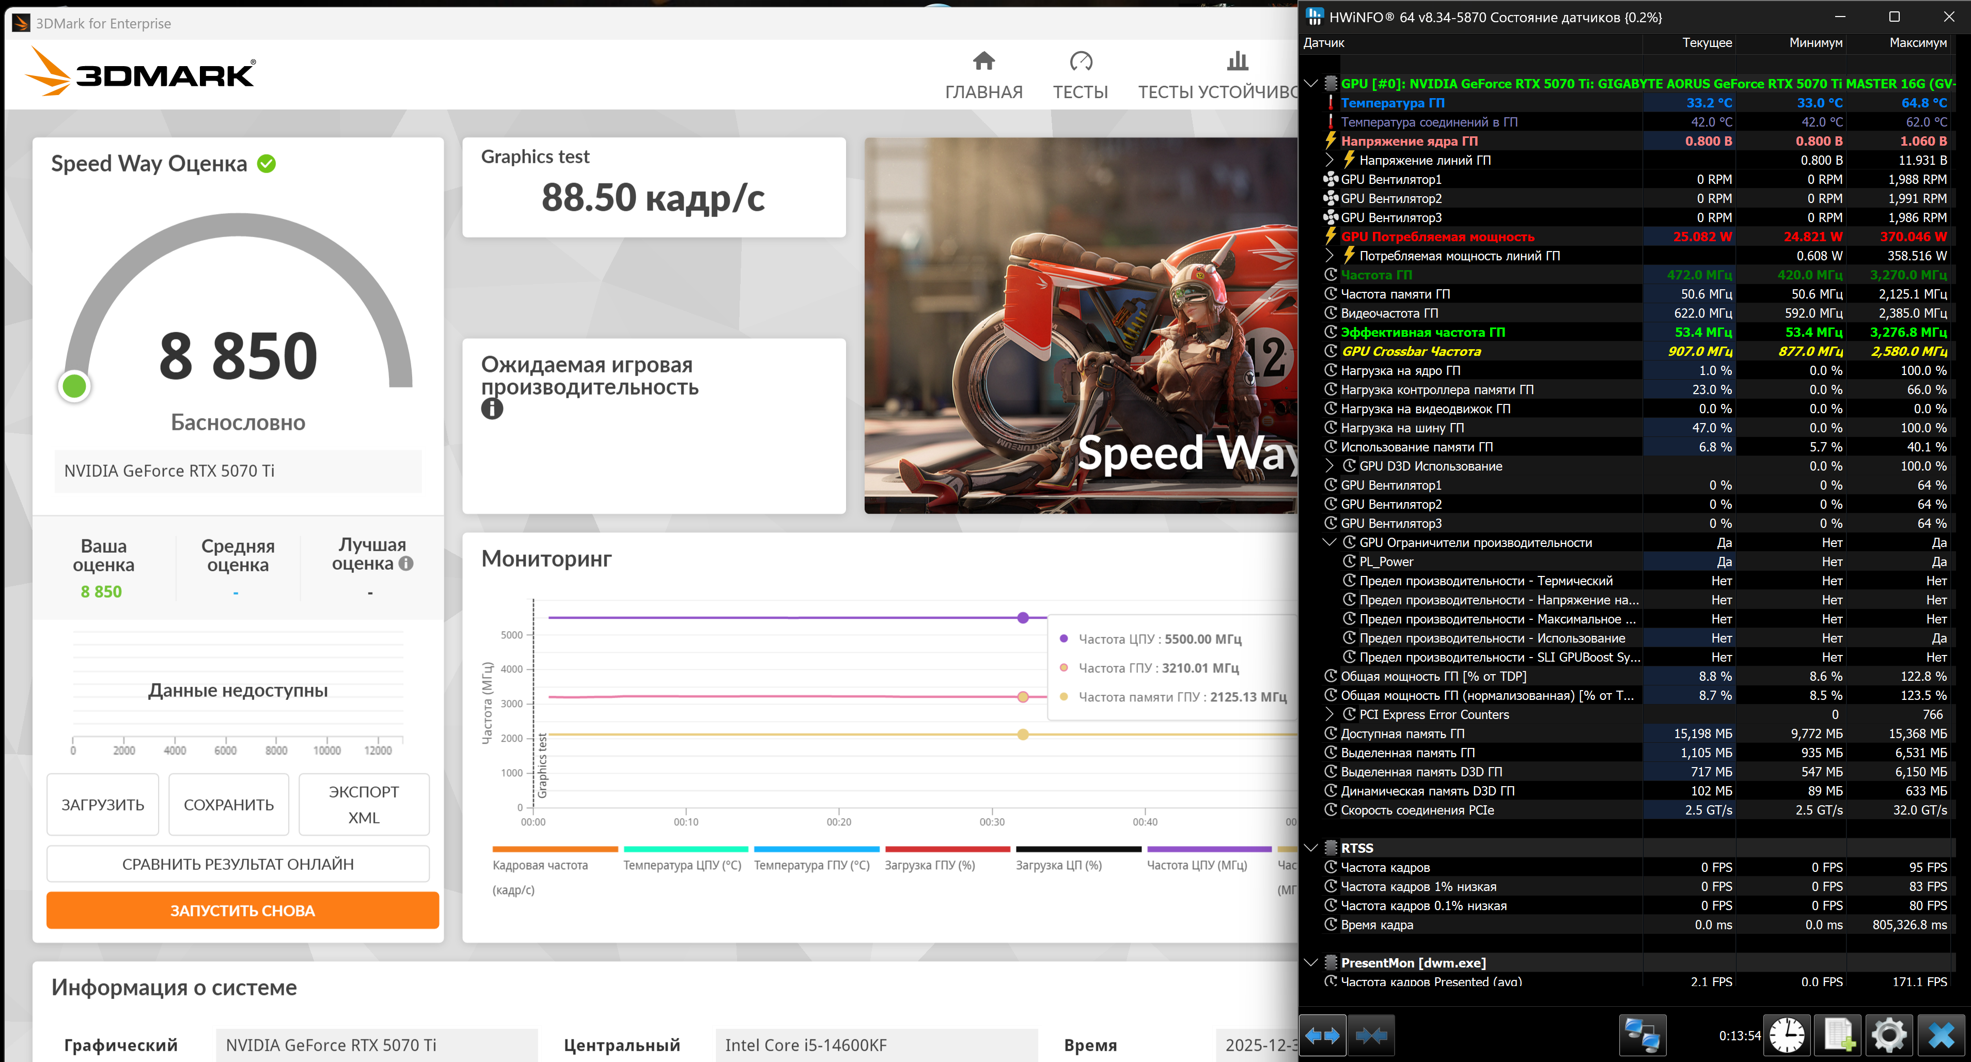
Task: Click the collapse columns arrows button in HWiNFO
Action: (x=1370, y=1035)
